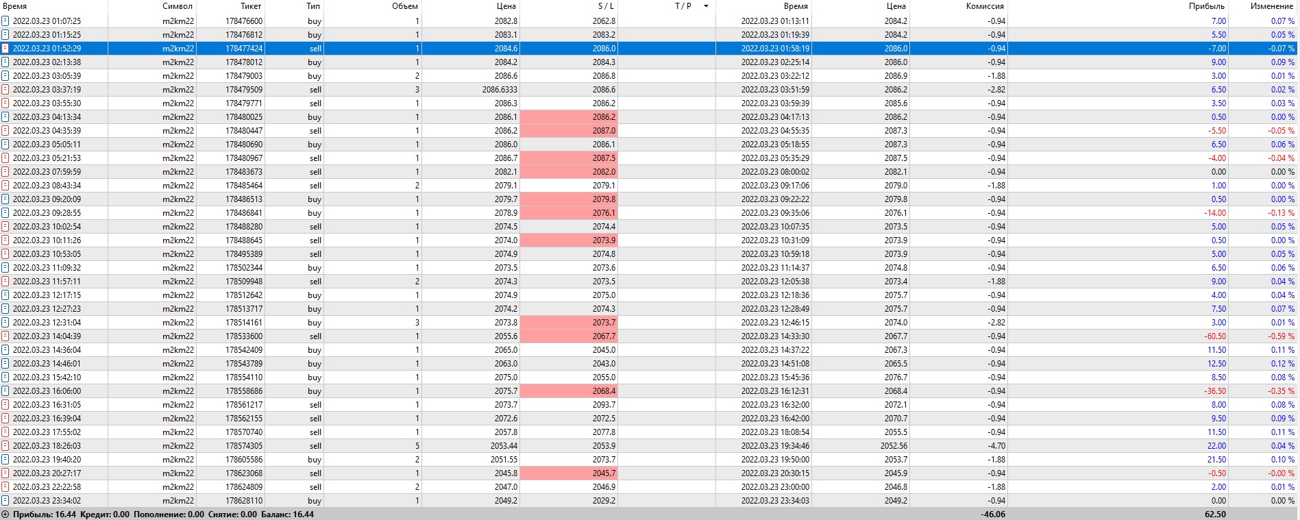Select the buy icon at 04:13:34
1300x520 pixels.
pos(5,117)
